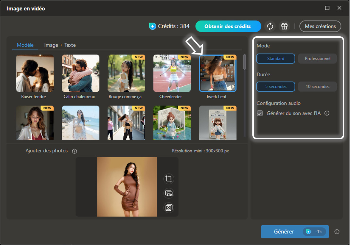Open Mes créations
The image size is (351, 245).
point(320,26)
